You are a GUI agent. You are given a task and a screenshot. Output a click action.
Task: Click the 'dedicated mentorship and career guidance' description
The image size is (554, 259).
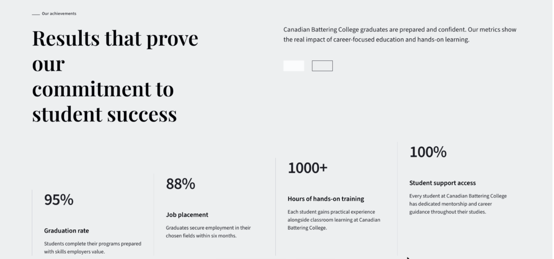click(x=458, y=204)
